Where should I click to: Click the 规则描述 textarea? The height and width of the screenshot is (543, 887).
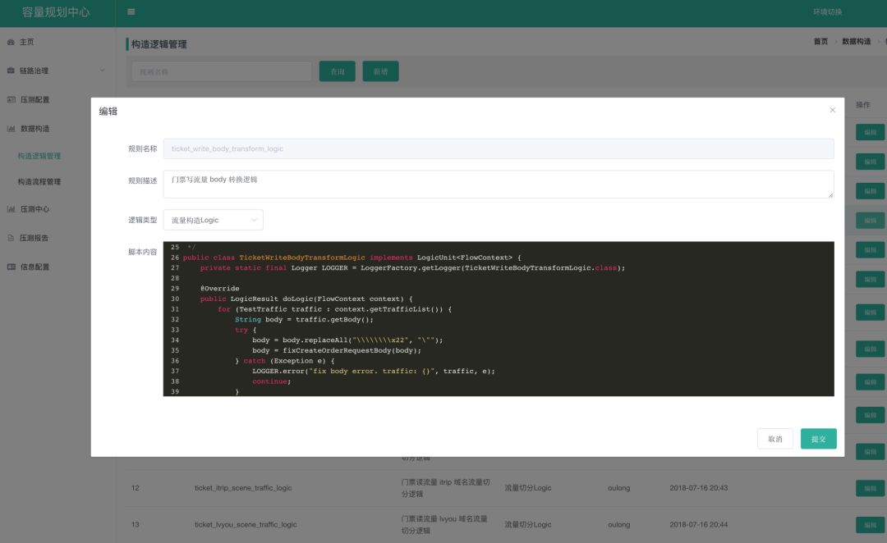click(499, 185)
